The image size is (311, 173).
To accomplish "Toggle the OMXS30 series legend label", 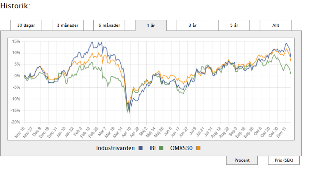I will [x=181, y=148].
